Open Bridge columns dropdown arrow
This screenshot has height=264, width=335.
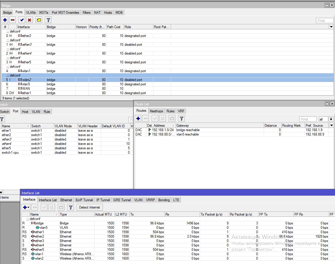[331, 27]
